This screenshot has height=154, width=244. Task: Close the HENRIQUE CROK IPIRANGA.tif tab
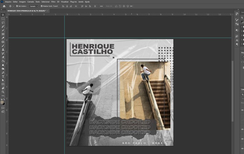(48, 11)
